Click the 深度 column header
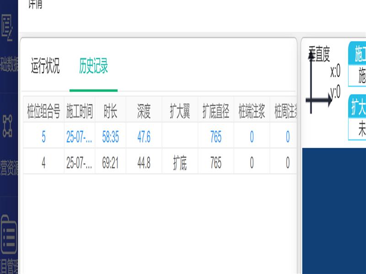 click(x=144, y=112)
